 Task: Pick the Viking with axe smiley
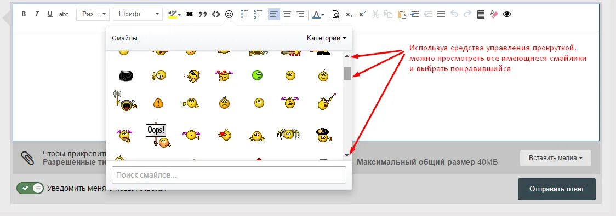124,101
